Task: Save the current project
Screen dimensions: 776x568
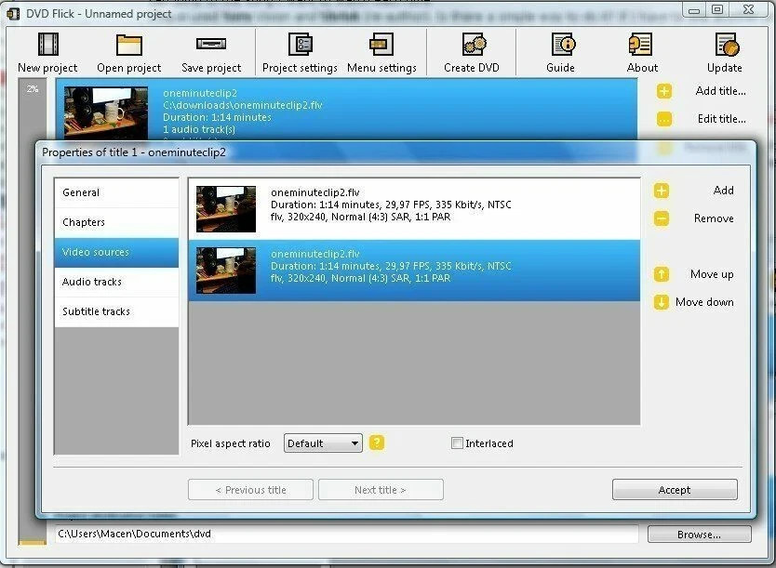Action: pyautogui.click(x=210, y=51)
